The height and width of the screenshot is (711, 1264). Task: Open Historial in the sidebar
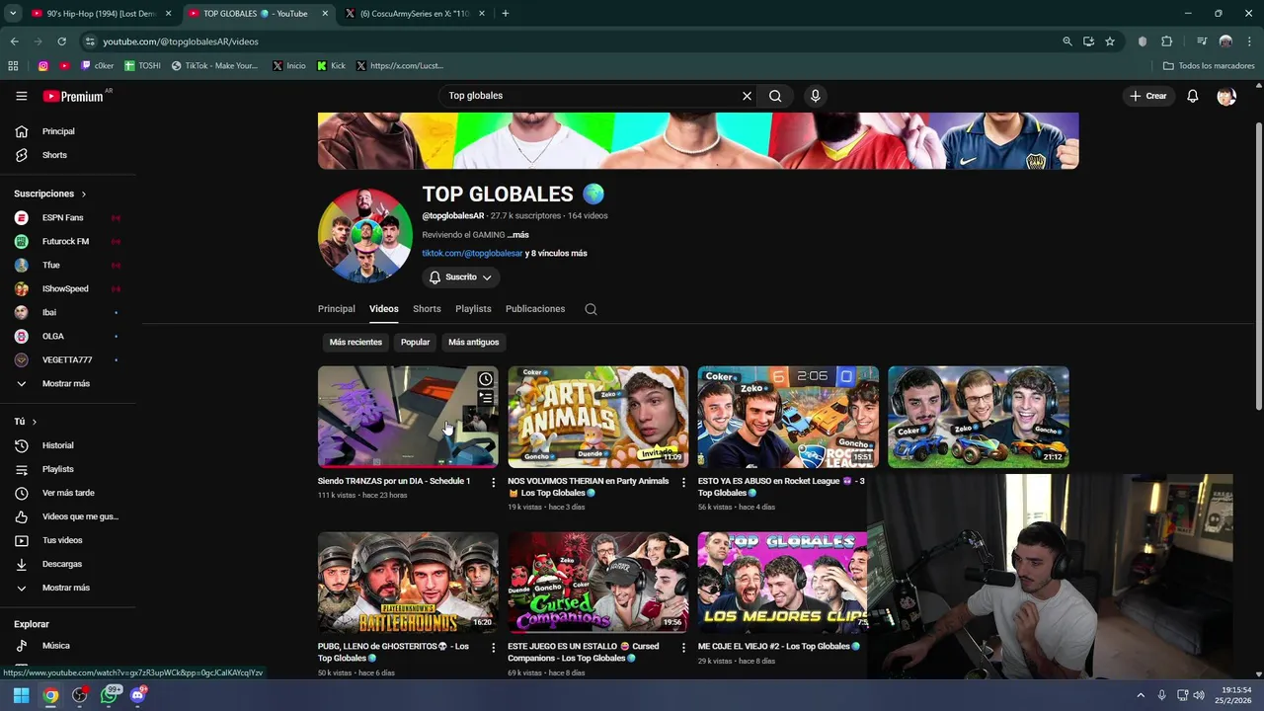(69, 445)
